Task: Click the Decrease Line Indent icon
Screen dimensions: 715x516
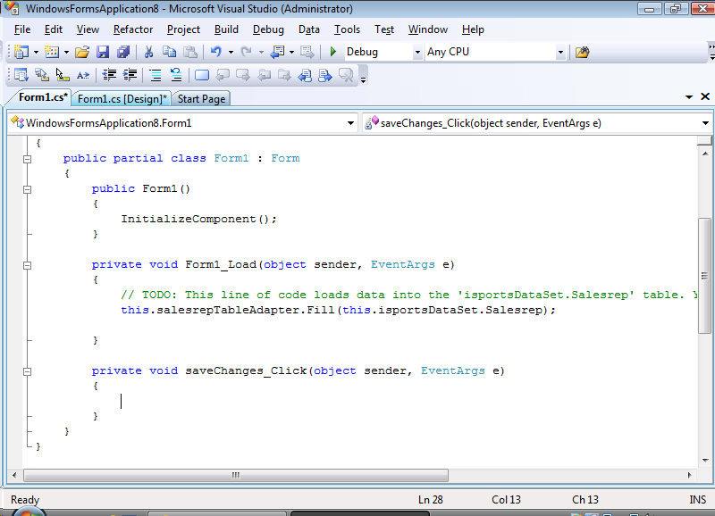Action: tap(109, 75)
